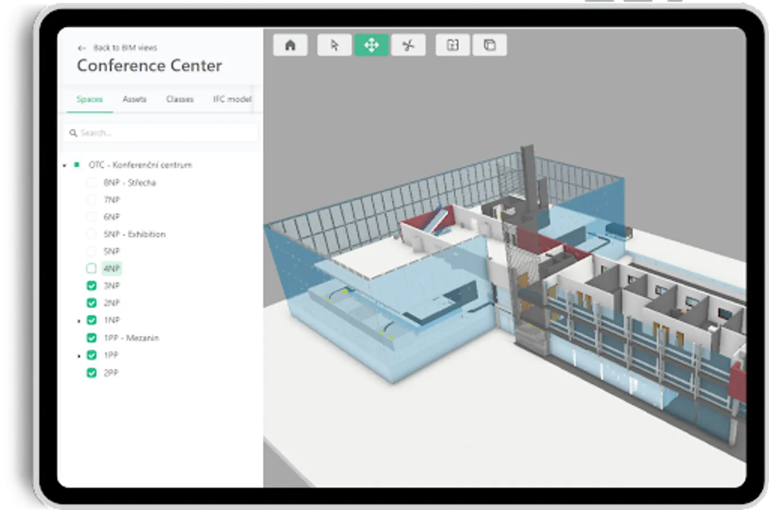The image size is (769, 510).
Task: Go back to BIM views
Action: pos(125,48)
